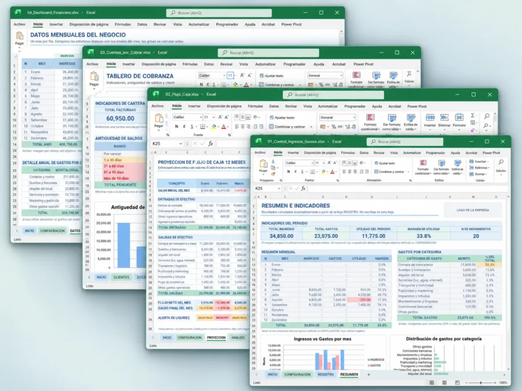Click fx insert function in 01_Control_Ingresos_Gastos window
Screen dimensions: 522x391
(303, 188)
